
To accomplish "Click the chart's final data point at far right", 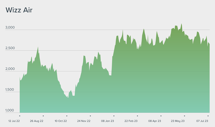I will [209, 44].
